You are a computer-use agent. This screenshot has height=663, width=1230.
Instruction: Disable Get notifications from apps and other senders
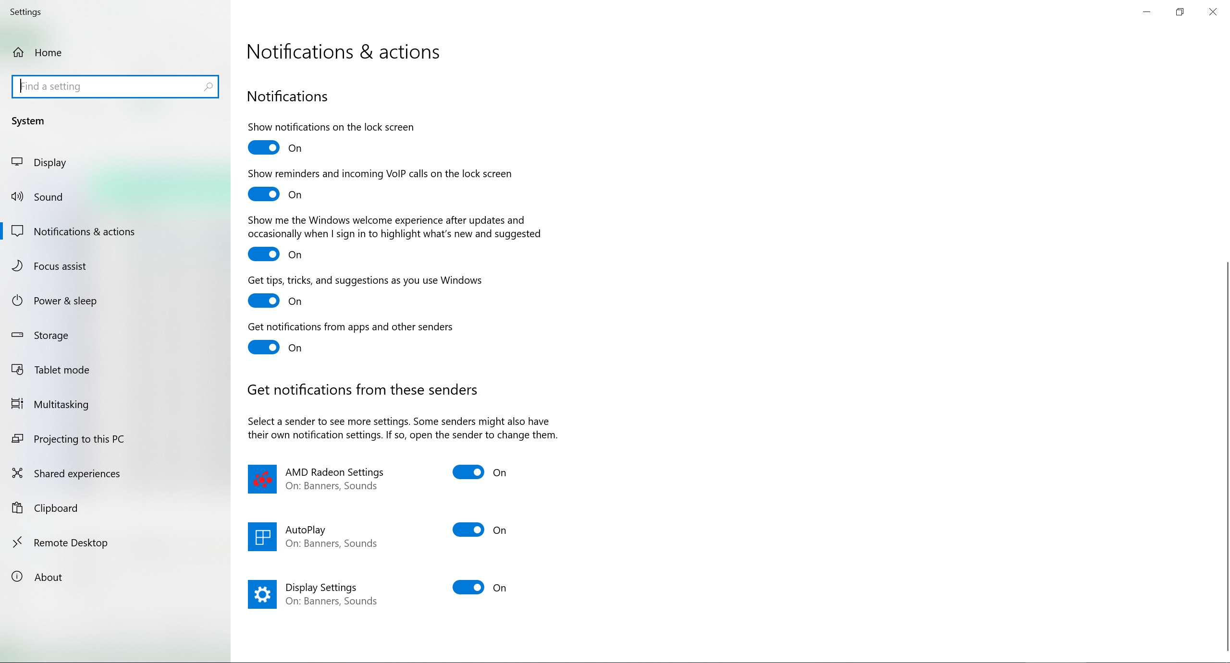click(x=263, y=347)
